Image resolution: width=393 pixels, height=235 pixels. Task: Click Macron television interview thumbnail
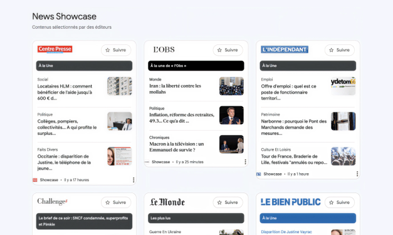[x=231, y=144]
